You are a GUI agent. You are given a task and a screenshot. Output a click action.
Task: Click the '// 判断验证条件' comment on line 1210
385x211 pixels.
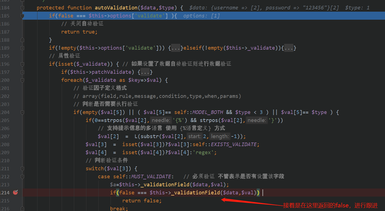point(107,161)
